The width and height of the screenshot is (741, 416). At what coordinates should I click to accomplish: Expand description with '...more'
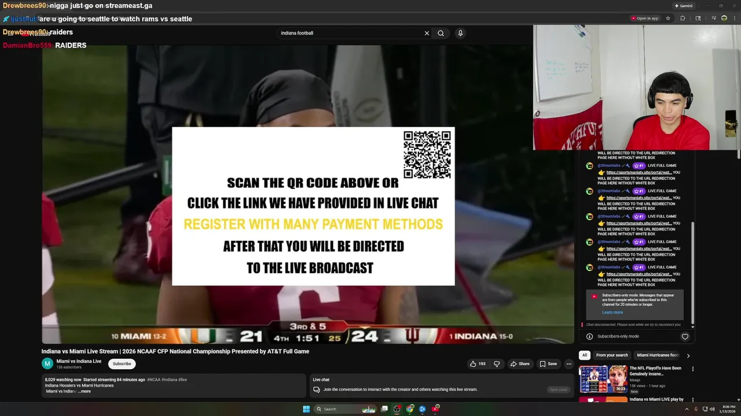(85, 391)
